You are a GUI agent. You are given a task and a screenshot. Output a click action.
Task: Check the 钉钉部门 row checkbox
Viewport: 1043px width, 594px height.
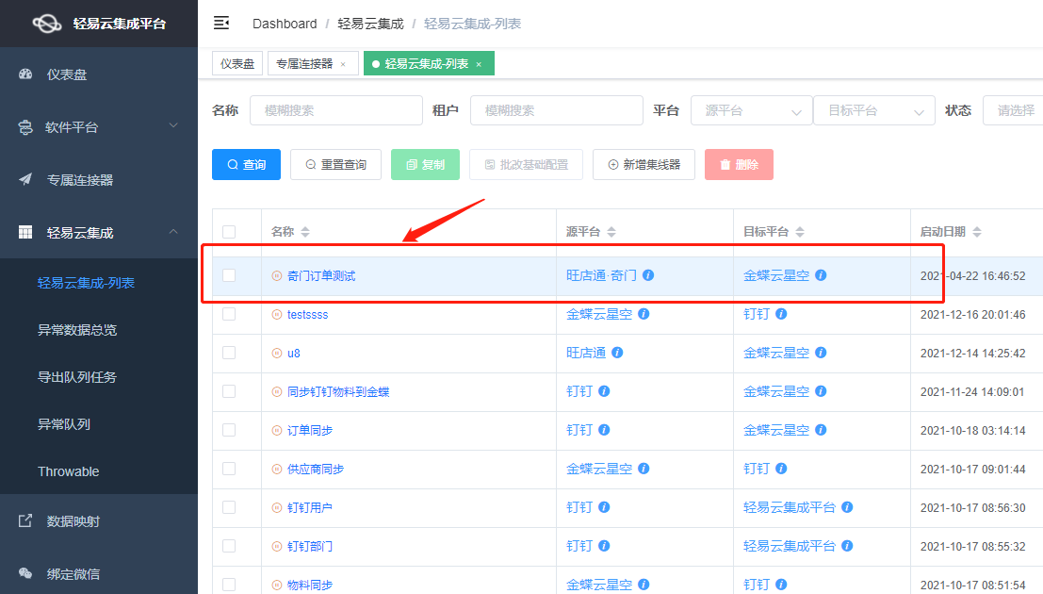[229, 545]
